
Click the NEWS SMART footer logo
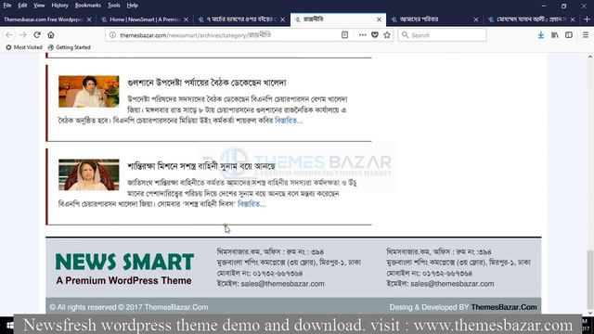coord(124,269)
